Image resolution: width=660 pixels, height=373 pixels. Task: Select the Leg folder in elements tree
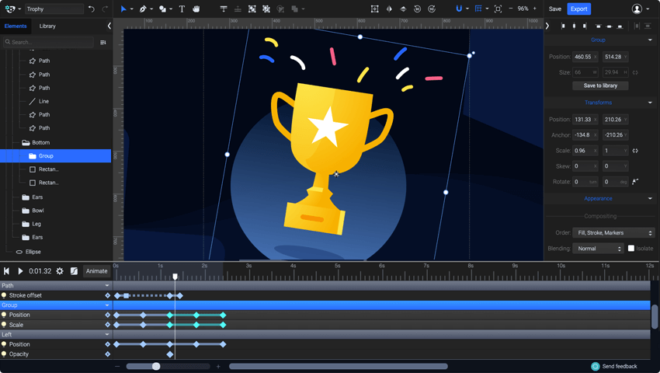point(36,224)
